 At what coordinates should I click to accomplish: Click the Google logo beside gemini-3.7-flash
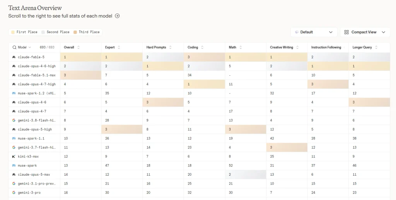14,147
